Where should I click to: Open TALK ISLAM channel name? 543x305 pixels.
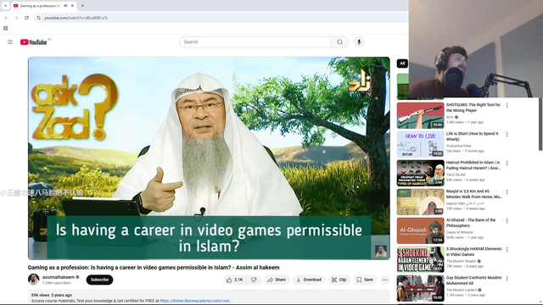point(456,175)
